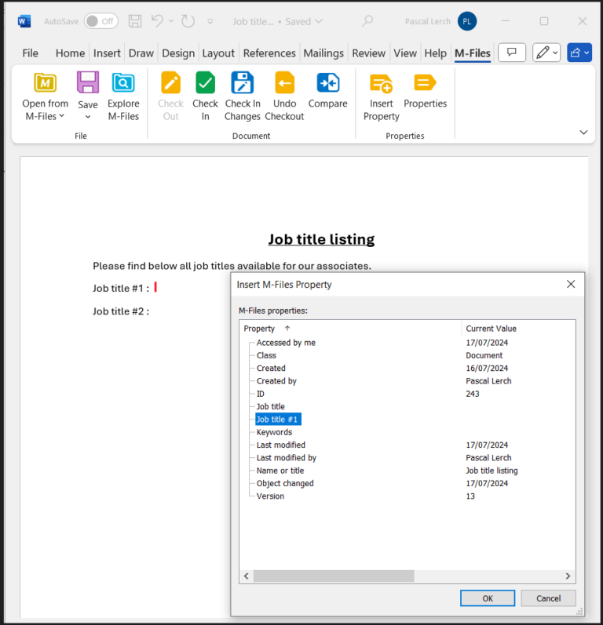
Task: Click the Open from M-Files icon
Action: point(45,83)
